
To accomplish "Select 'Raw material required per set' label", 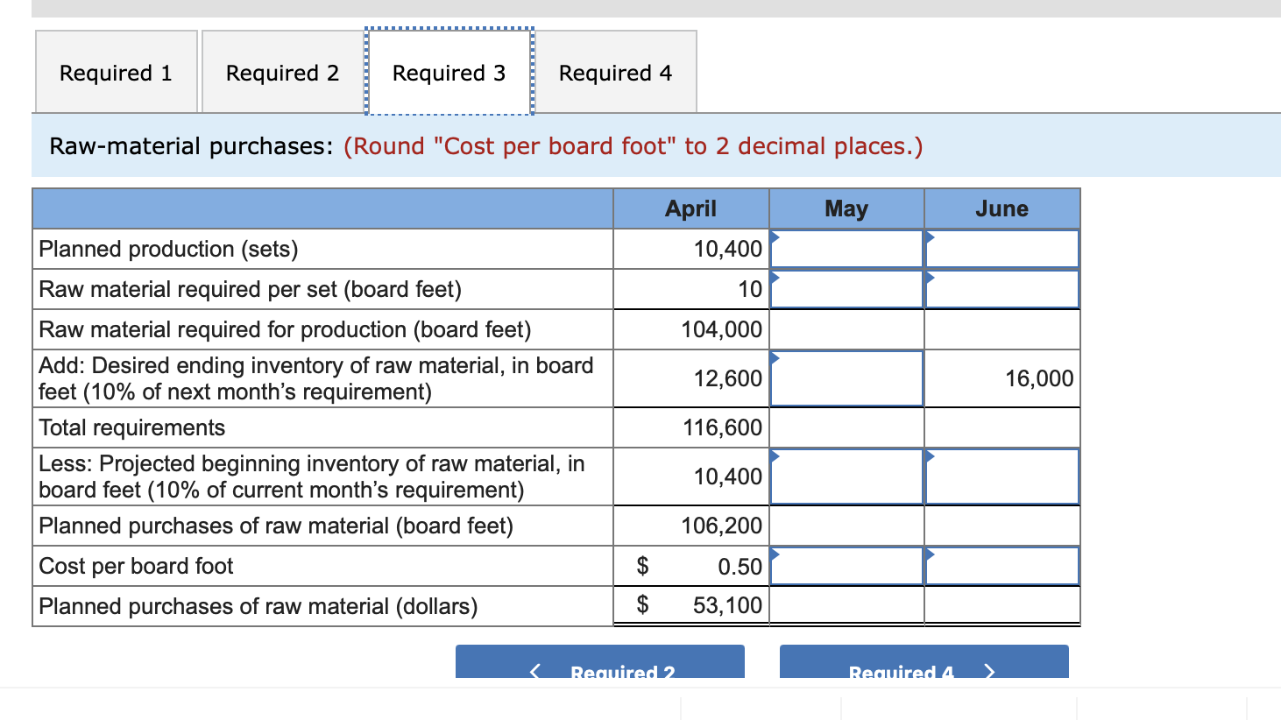I will click(250, 289).
